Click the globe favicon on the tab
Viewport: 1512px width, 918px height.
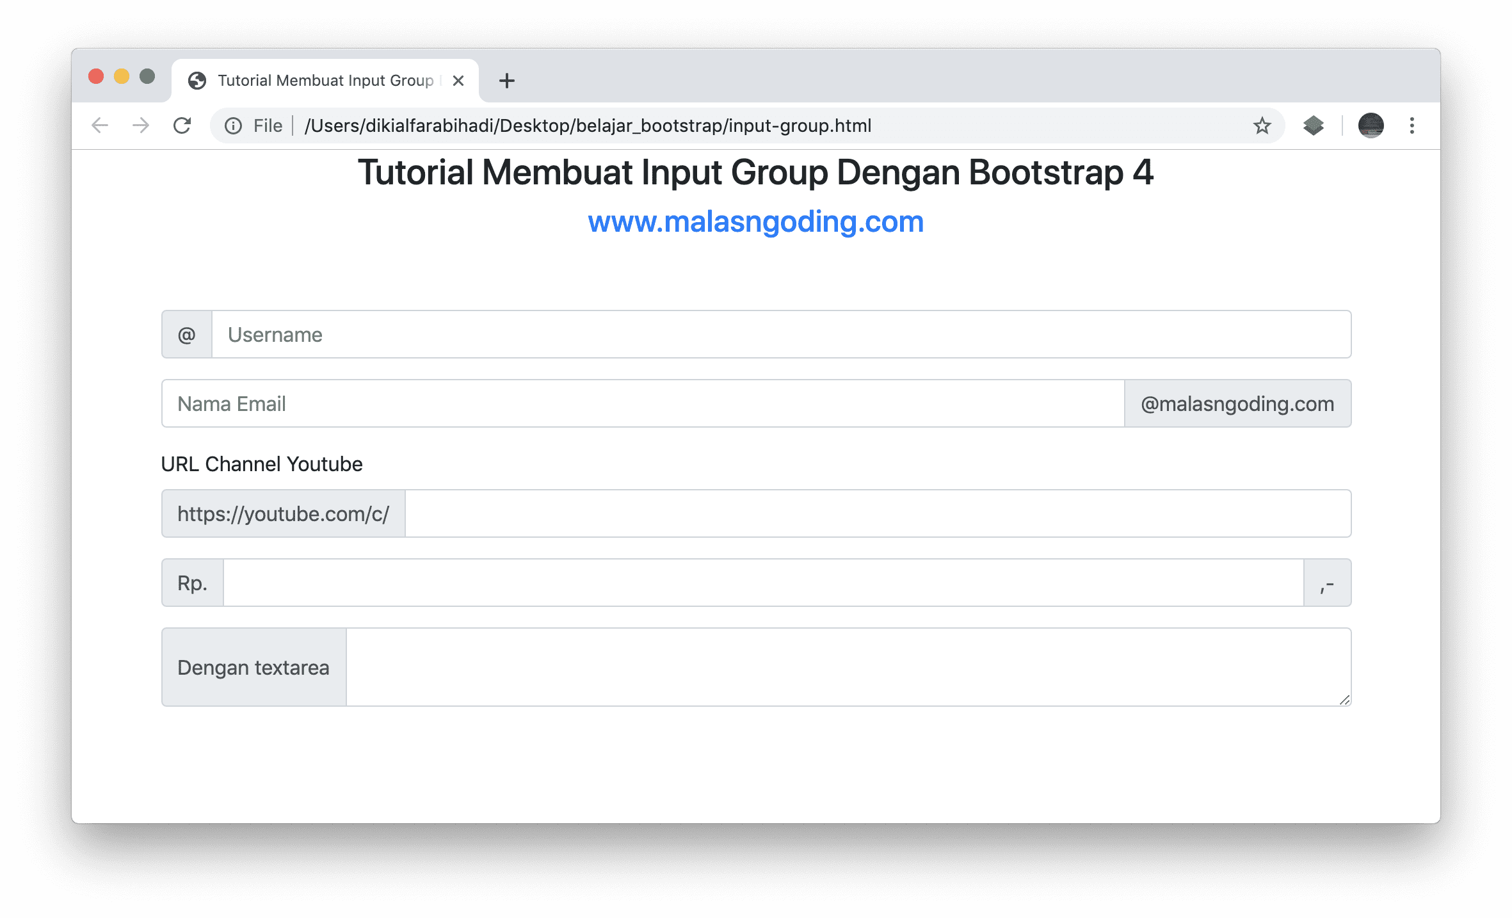point(197,80)
